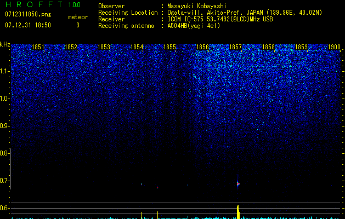Click the 1851 time marker
Screen dimensions: 345x219
[38, 47]
